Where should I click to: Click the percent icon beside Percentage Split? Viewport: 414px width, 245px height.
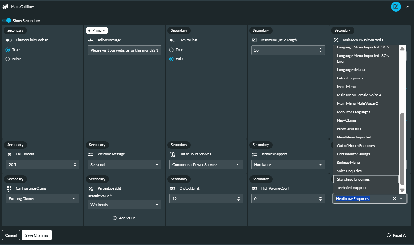tap(91, 188)
